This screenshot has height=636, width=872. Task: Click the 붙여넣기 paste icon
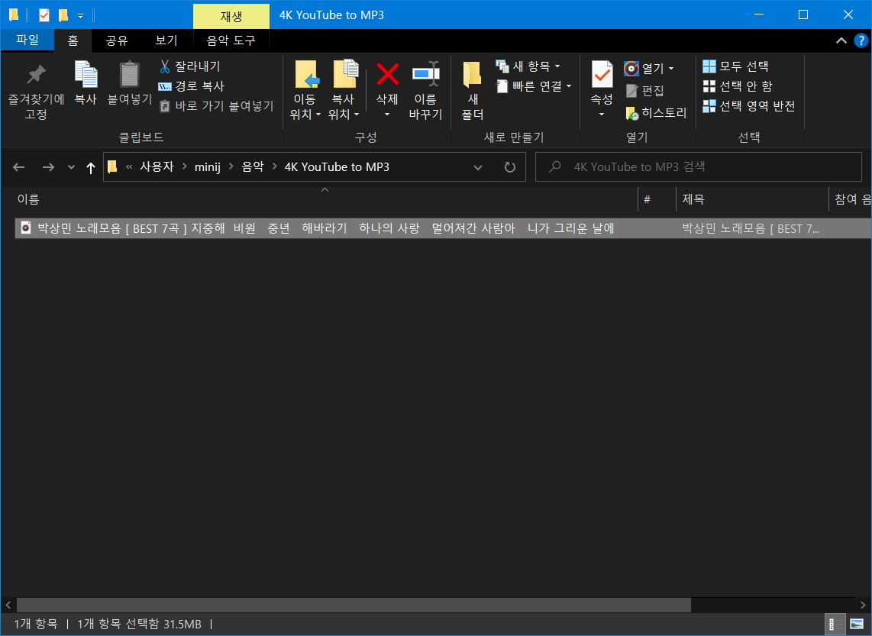coord(130,75)
